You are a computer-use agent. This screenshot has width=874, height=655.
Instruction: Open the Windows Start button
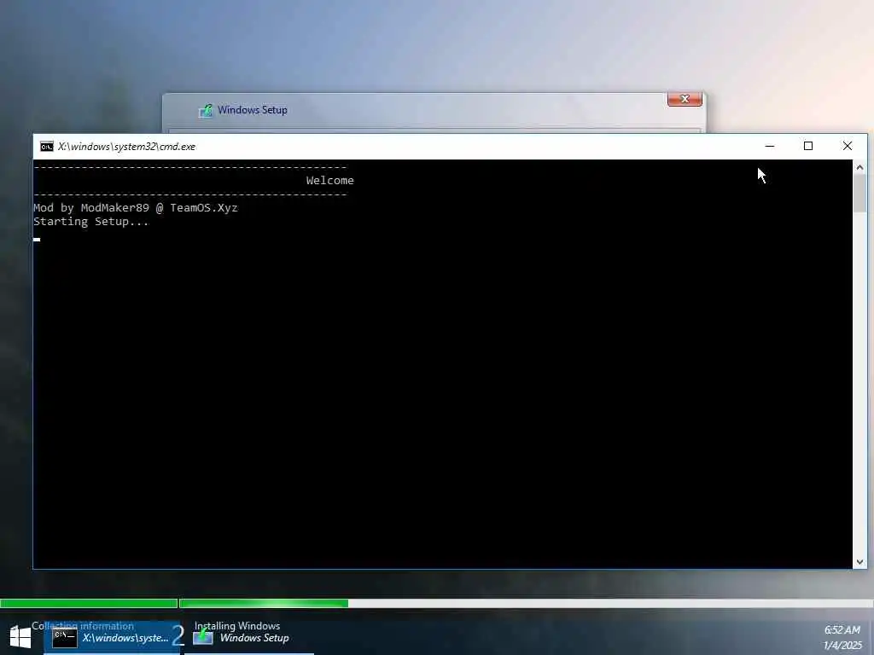pyautogui.click(x=20, y=637)
